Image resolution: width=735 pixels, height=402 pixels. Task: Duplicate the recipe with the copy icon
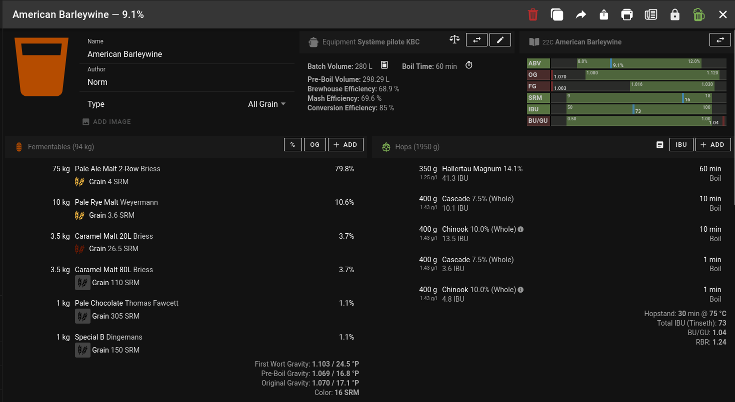pos(556,14)
